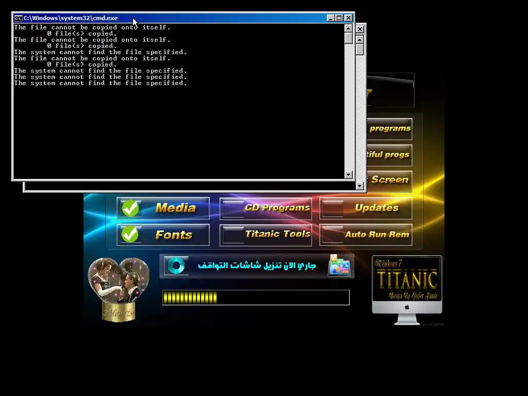Click the yellow installation progress bar
The image size is (528, 396).
pyautogui.click(x=256, y=298)
